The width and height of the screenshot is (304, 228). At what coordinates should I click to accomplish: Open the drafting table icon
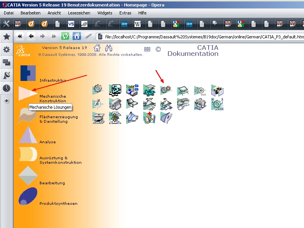coord(183,90)
